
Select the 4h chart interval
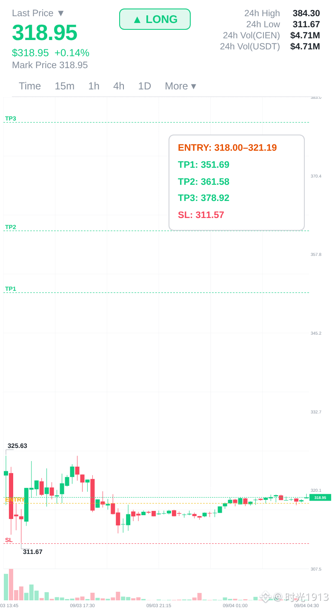tap(119, 86)
